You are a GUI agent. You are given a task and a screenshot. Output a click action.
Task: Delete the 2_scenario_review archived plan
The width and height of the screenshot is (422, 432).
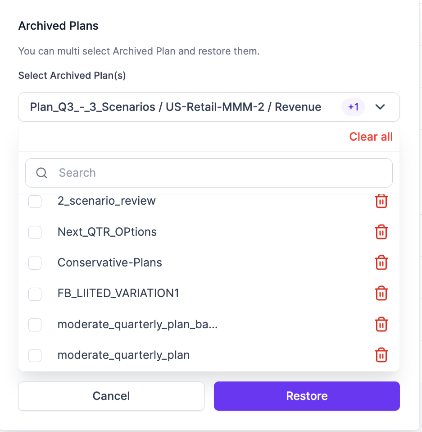[381, 201]
